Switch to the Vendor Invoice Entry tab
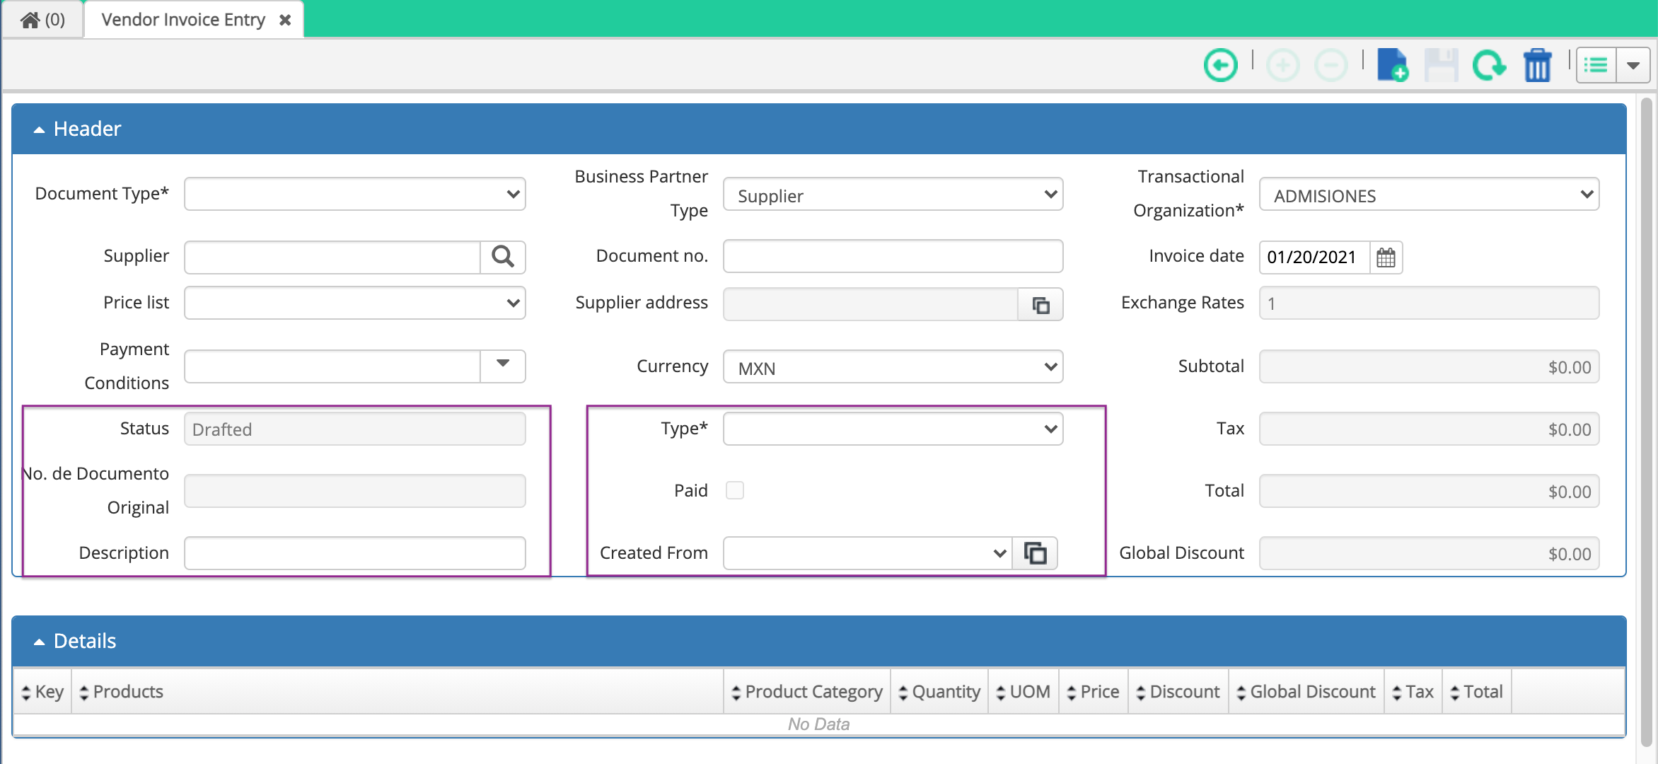 pos(183,19)
